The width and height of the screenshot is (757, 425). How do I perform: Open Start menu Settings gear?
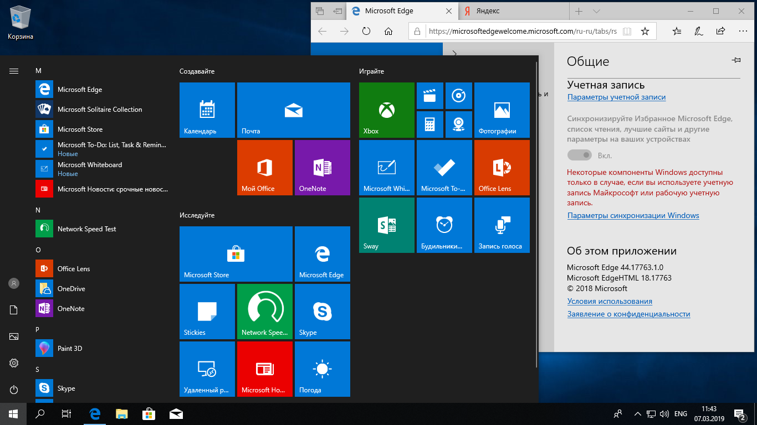click(x=14, y=363)
